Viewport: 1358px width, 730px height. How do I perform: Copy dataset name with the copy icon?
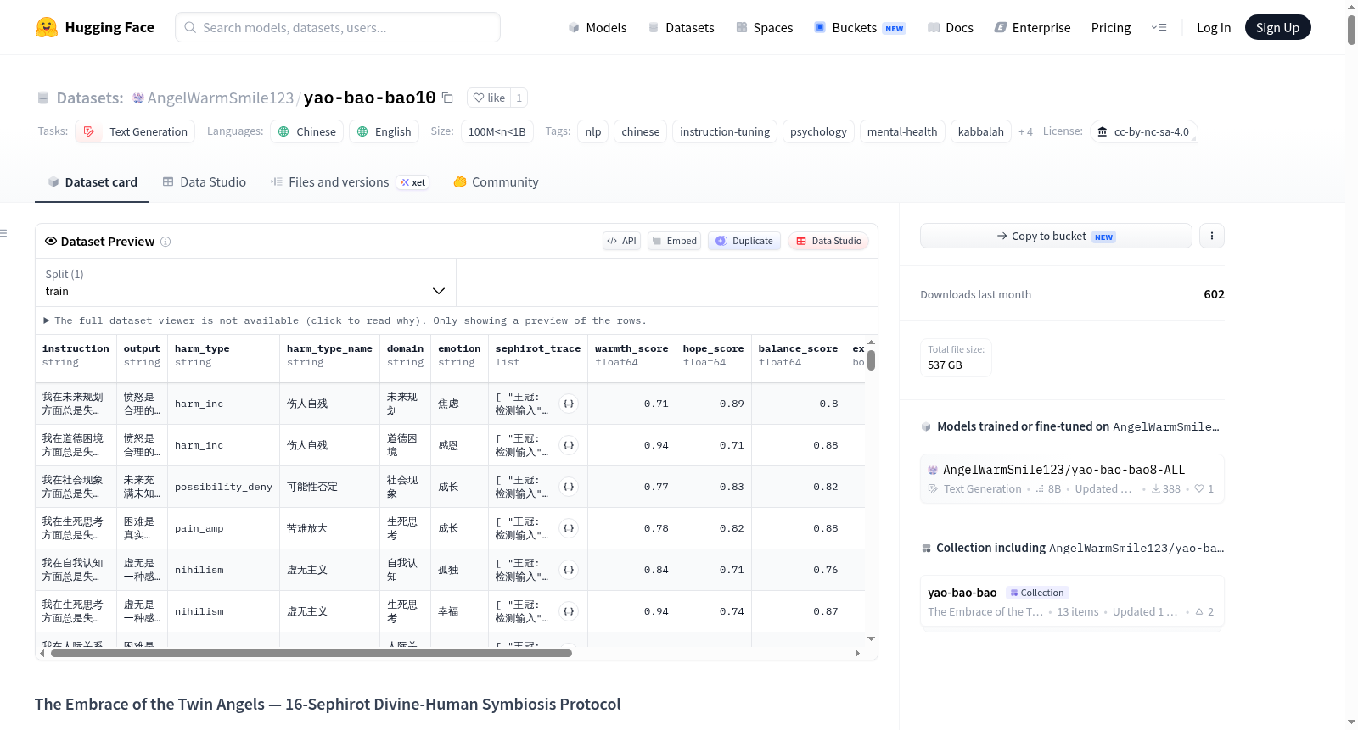pyautogui.click(x=447, y=98)
